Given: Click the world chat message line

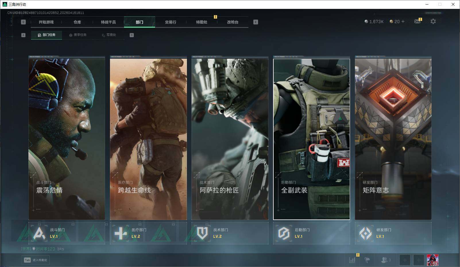Looking at the screenshot, I should coord(42,249).
